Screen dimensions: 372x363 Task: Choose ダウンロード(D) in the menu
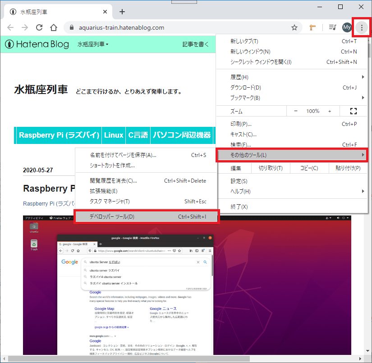[x=292, y=88]
